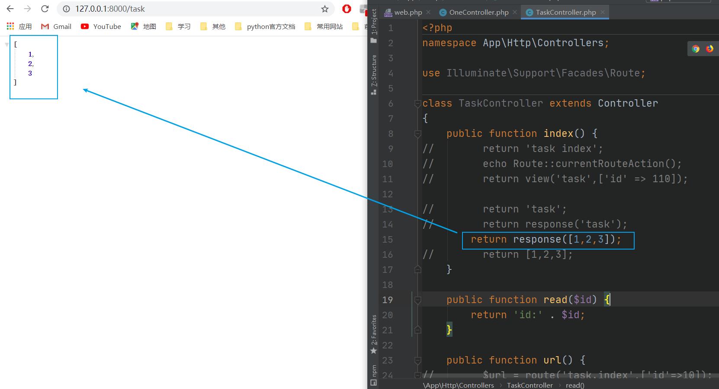Open the 1: Project tool window
Image resolution: width=719 pixels, height=389 pixels.
(x=374, y=26)
